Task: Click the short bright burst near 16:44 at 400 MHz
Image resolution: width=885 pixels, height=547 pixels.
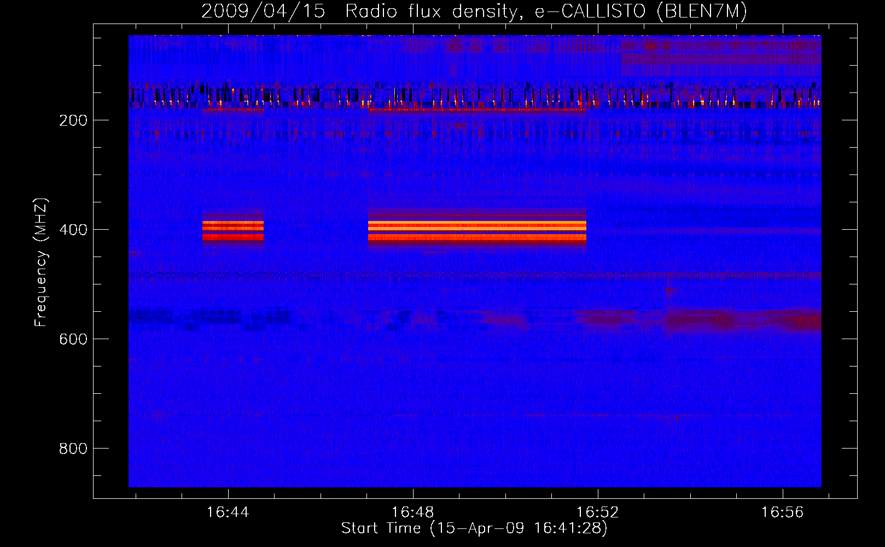Action: point(233,230)
